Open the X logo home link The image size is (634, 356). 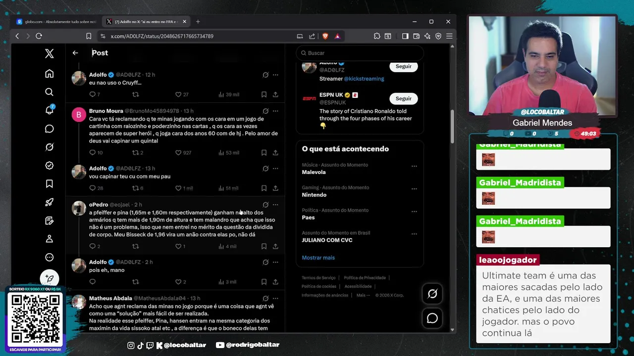click(x=49, y=53)
